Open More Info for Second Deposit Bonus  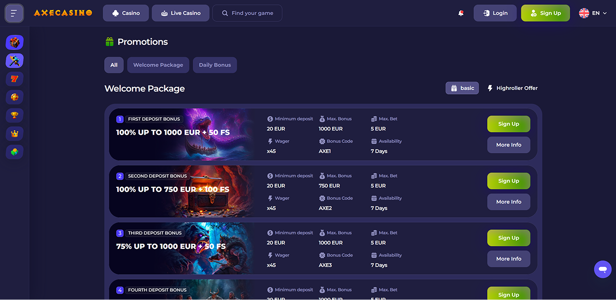pyautogui.click(x=508, y=202)
